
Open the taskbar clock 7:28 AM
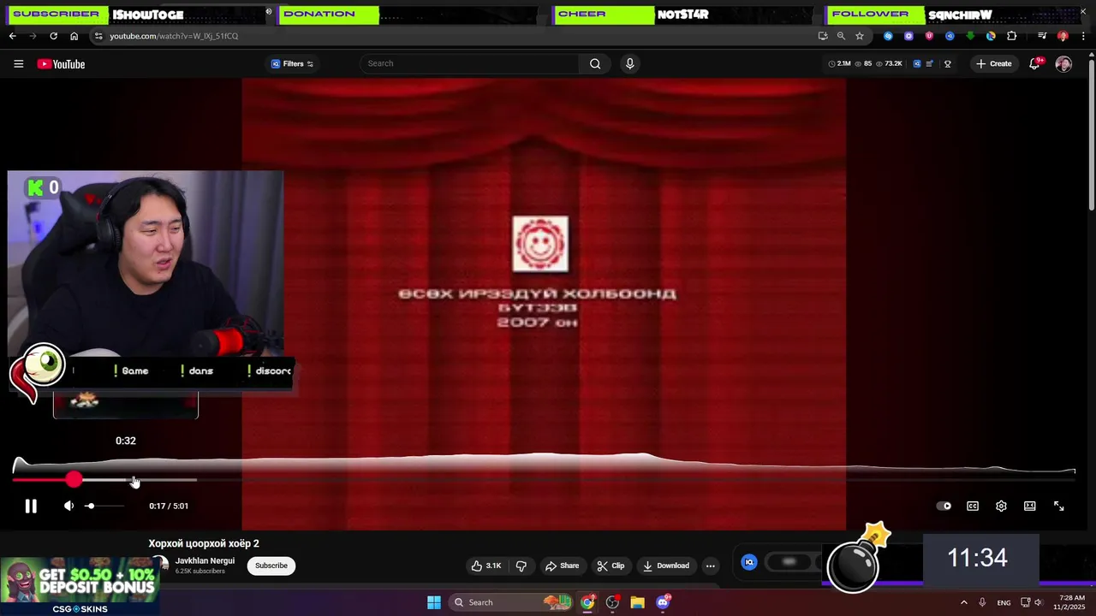click(1071, 602)
